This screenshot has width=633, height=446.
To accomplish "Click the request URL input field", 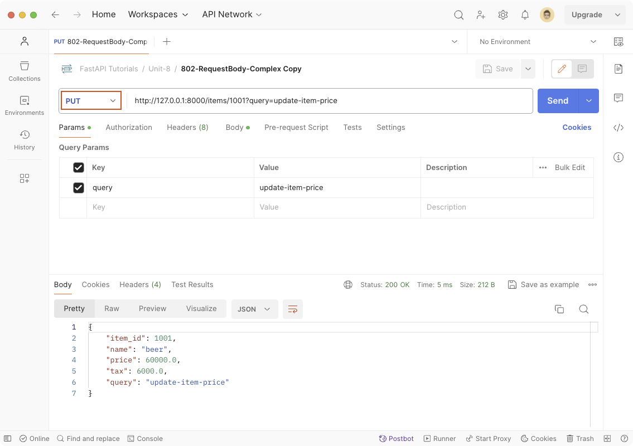I will point(329,101).
